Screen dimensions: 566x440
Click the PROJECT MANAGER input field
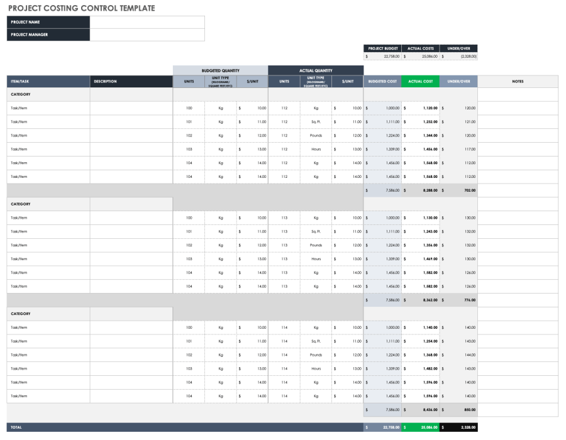click(148, 35)
